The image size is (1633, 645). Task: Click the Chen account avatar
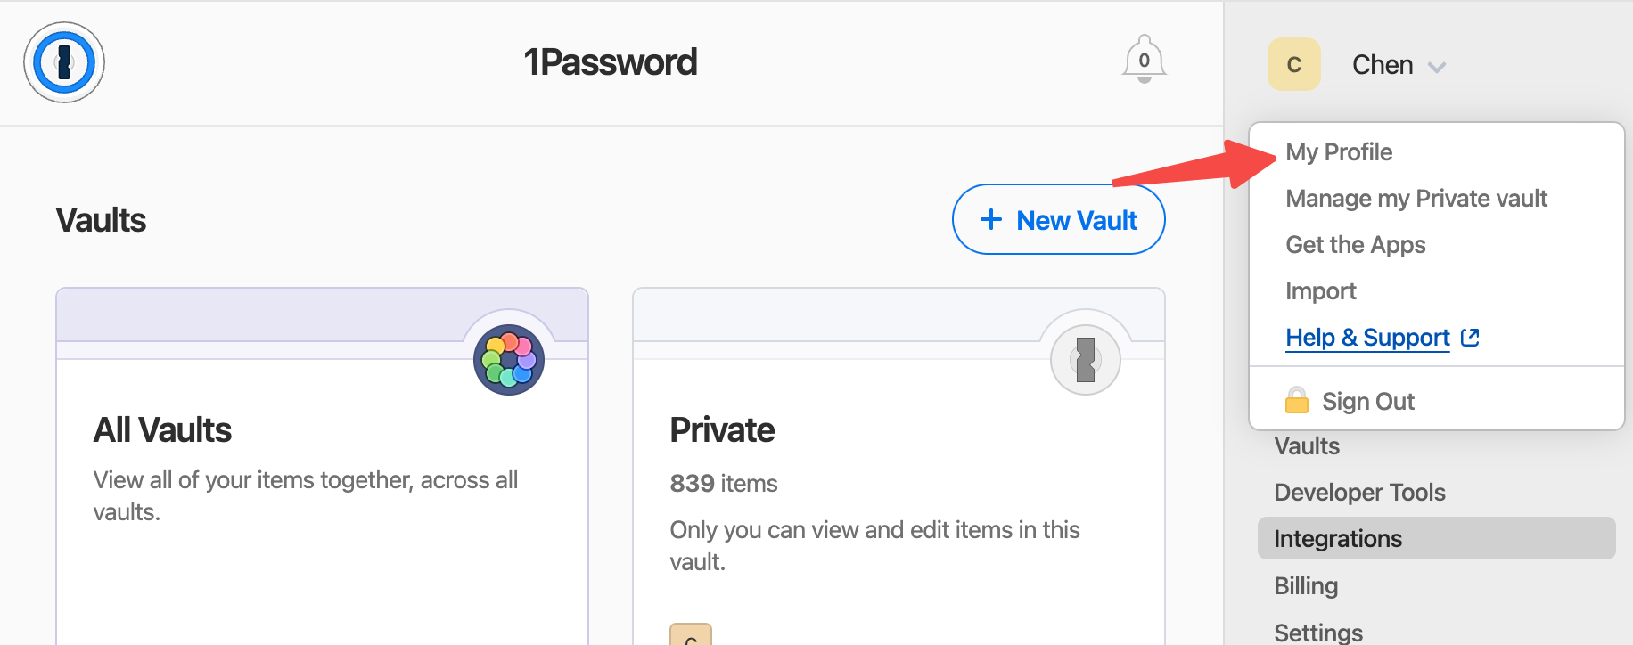click(x=1293, y=64)
